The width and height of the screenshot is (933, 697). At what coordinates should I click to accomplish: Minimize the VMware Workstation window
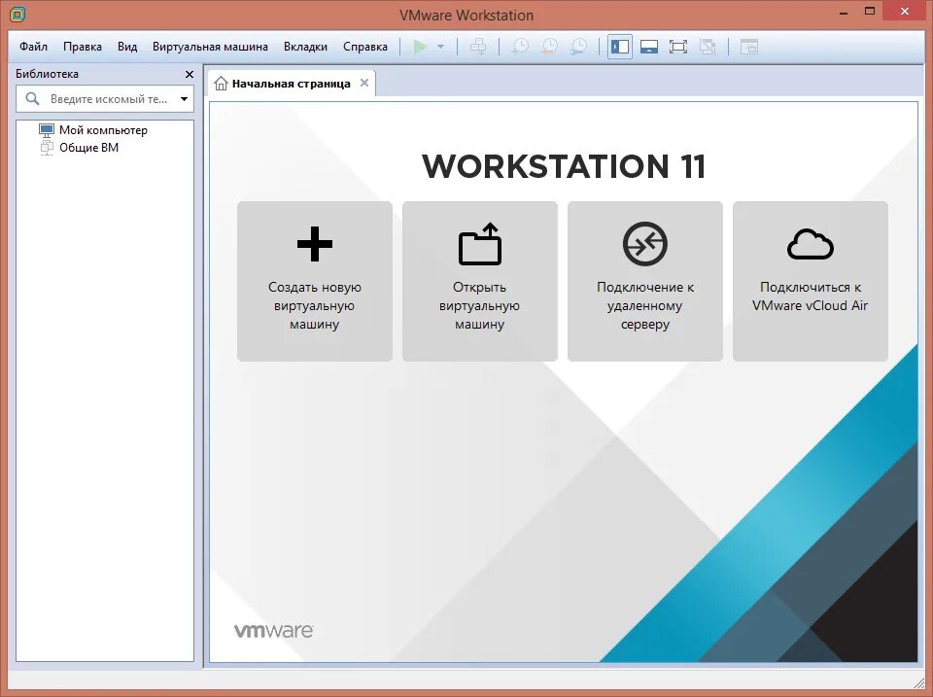(x=844, y=13)
